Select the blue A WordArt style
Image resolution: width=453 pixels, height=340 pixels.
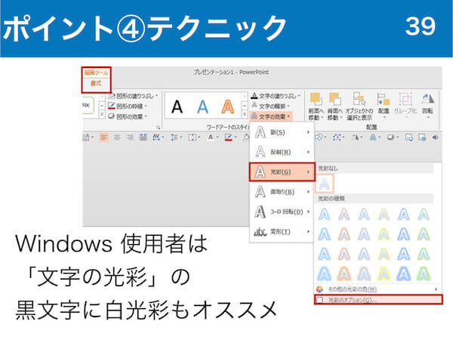tap(202, 107)
